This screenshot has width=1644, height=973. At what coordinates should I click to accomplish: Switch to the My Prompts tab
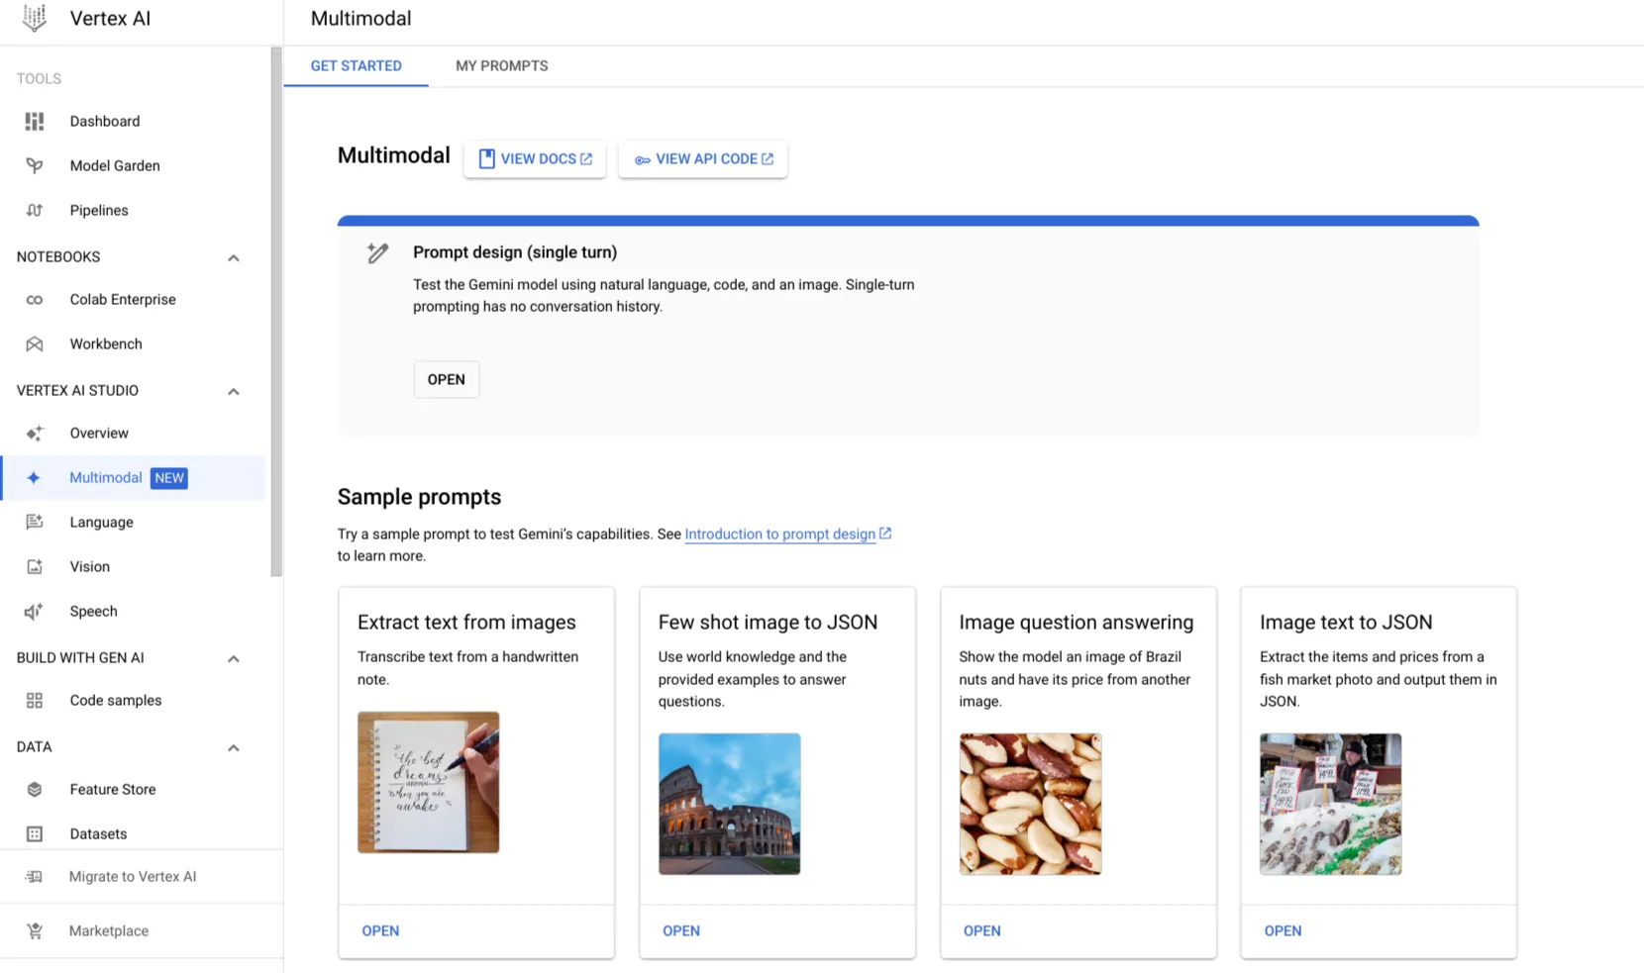click(501, 66)
